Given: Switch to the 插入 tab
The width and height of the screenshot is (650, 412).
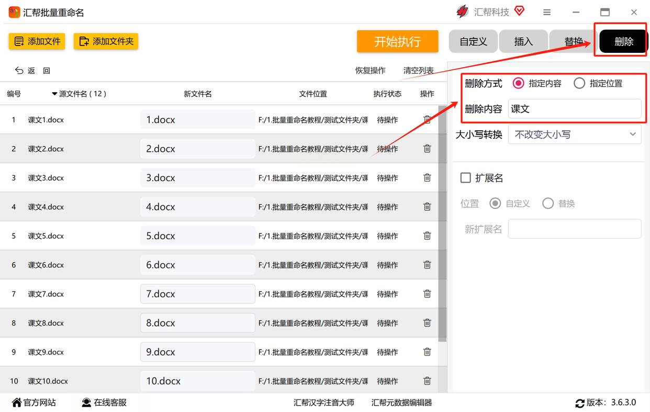Looking at the screenshot, I should tap(523, 41).
